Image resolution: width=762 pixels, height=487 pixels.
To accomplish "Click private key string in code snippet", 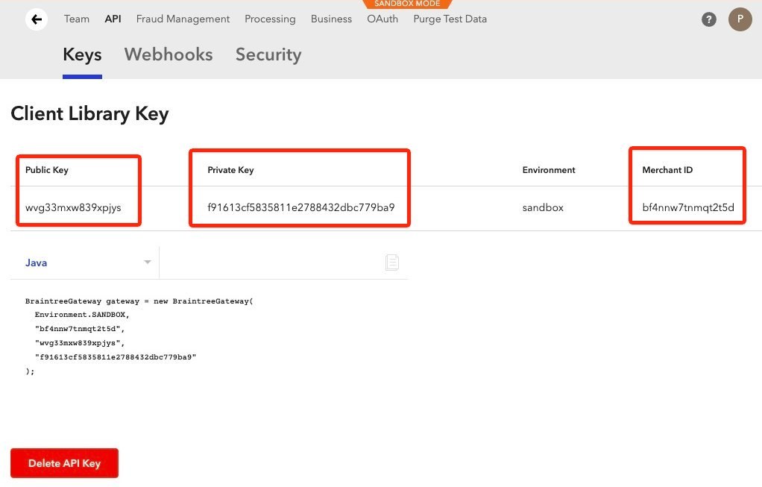I will click(115, 357).
